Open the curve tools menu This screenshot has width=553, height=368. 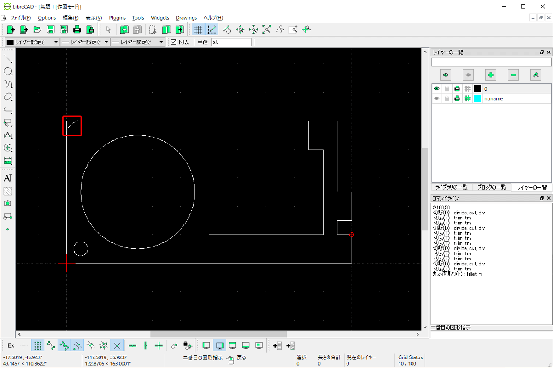(x=8, y=85)
